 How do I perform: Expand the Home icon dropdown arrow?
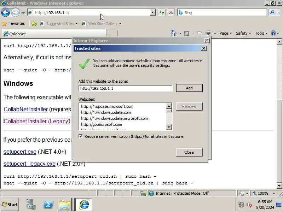pos(180,33)
